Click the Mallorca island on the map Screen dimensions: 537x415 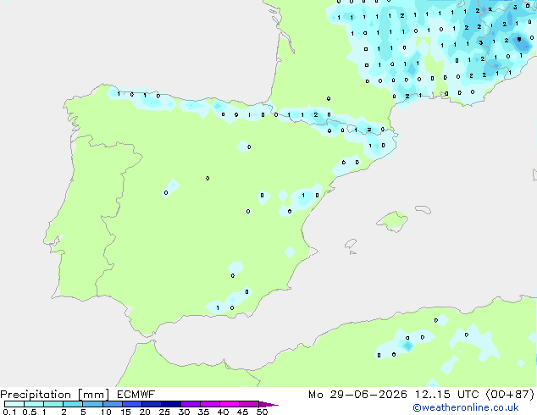point(392,221)
